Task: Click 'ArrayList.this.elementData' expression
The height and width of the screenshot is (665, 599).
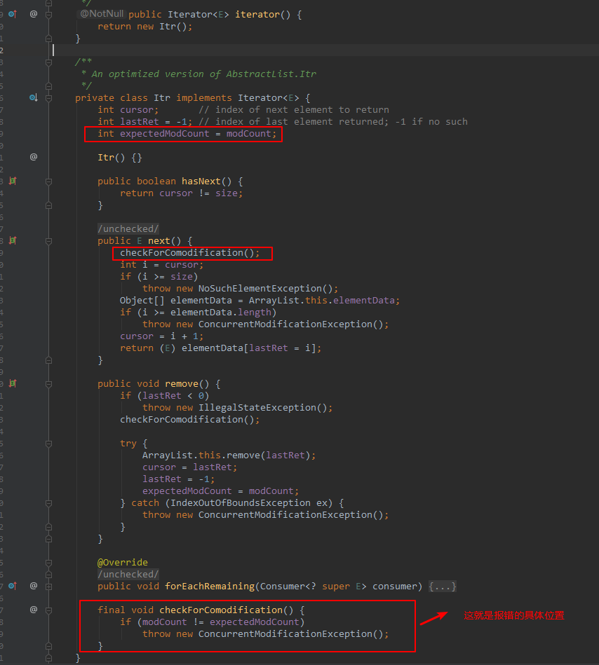Action: tap(322, 301)
